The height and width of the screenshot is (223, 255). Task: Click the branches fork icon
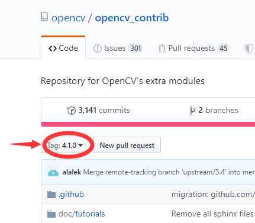coord(192,111)
